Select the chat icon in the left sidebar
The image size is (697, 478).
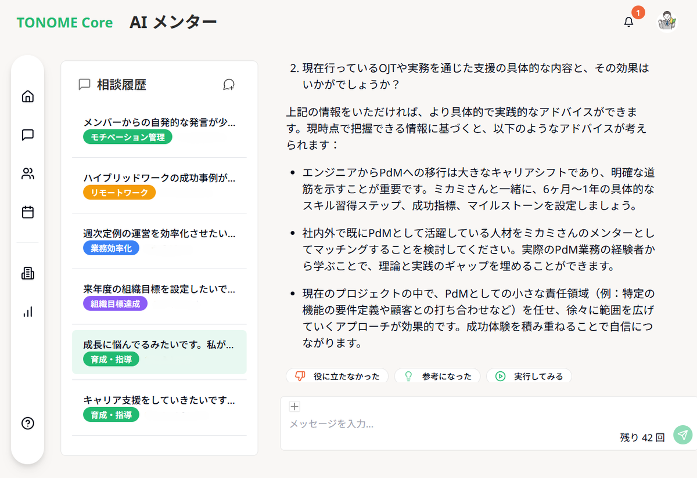pyautogui.click(x=27, y=135)
